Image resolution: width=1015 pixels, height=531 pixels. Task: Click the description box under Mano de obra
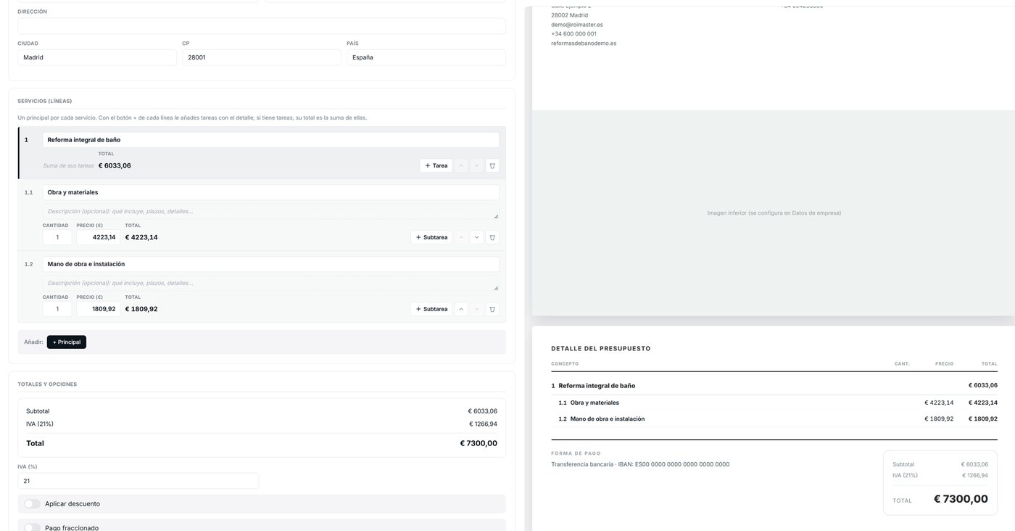click(x=271, y=284)
